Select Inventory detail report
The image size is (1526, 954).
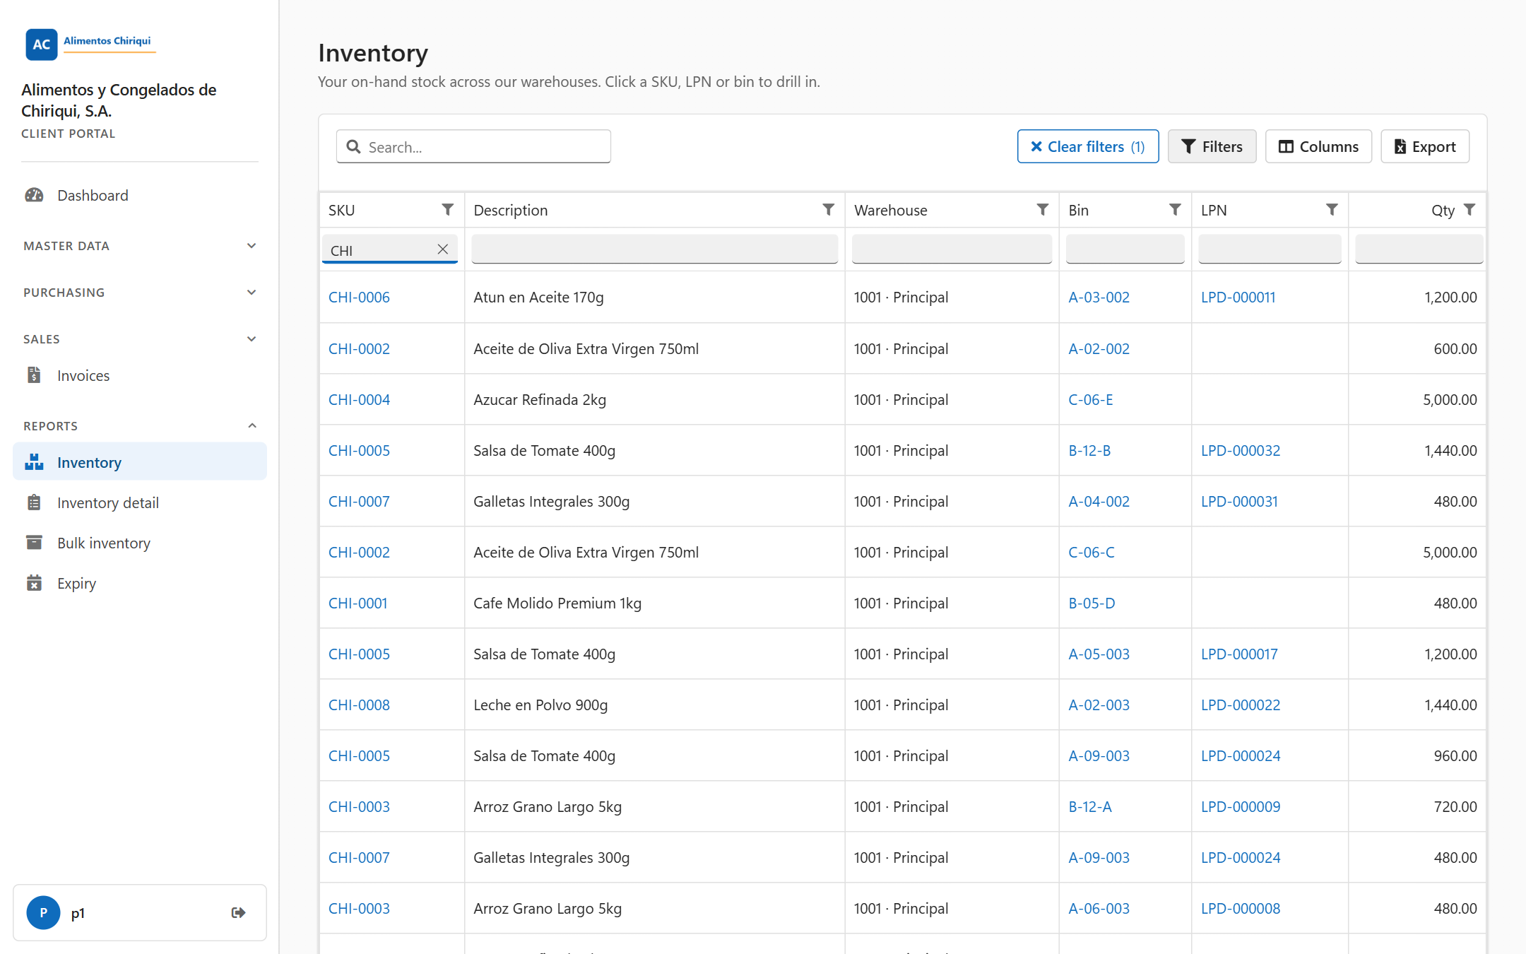click(x=140, y=502)
